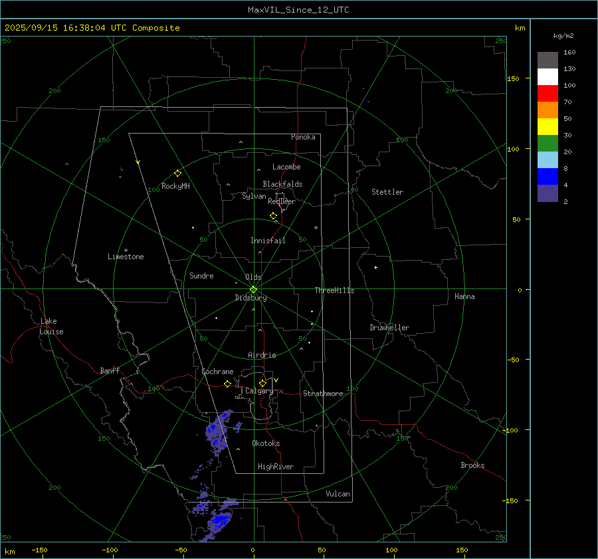Screen dimensions: 598x559
Task: Click the dark purple bottom legend swatch
Action: (x=548, y=193)
